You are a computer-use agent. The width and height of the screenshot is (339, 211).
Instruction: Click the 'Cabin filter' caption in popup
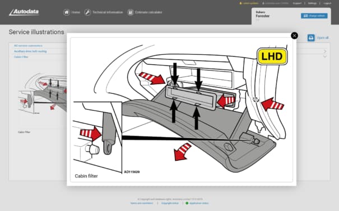click(x=86, y=176)
